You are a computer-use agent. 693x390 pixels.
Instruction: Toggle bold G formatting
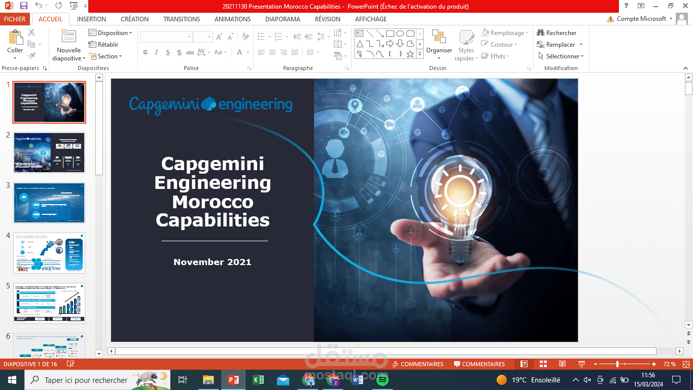146,52
